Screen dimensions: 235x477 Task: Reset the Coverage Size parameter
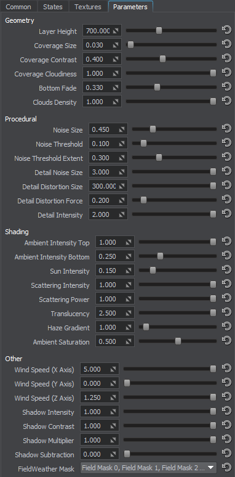coord(226,45)
